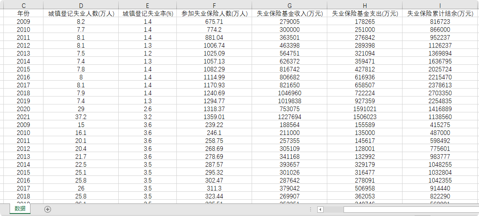Select the cell containing 1227694
479x216 pixels.
point(290,117)
